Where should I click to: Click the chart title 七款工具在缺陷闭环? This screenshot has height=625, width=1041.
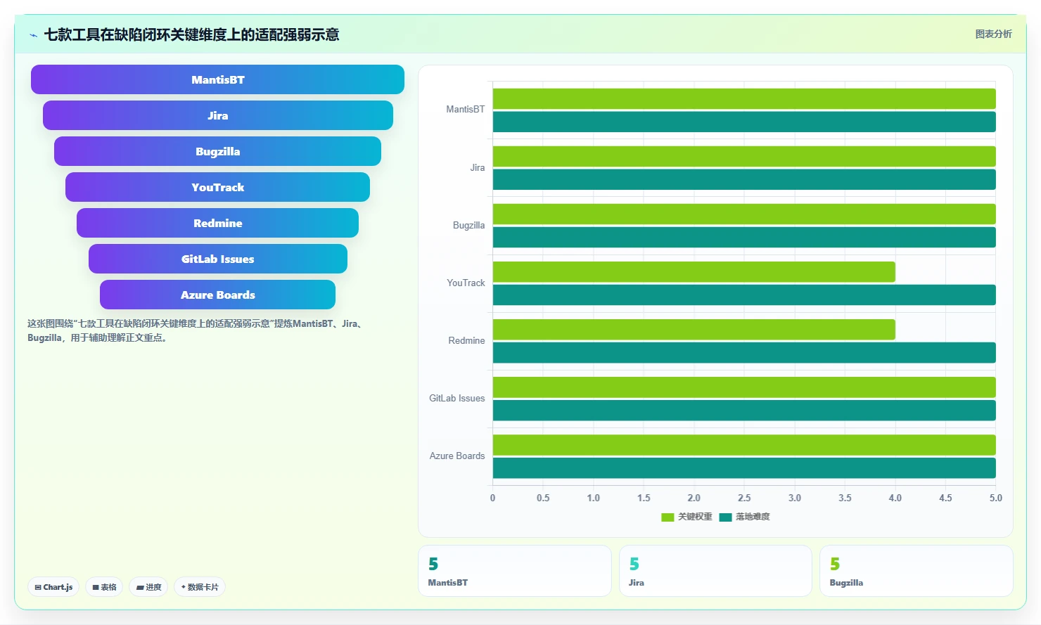(x=191, y=34)
